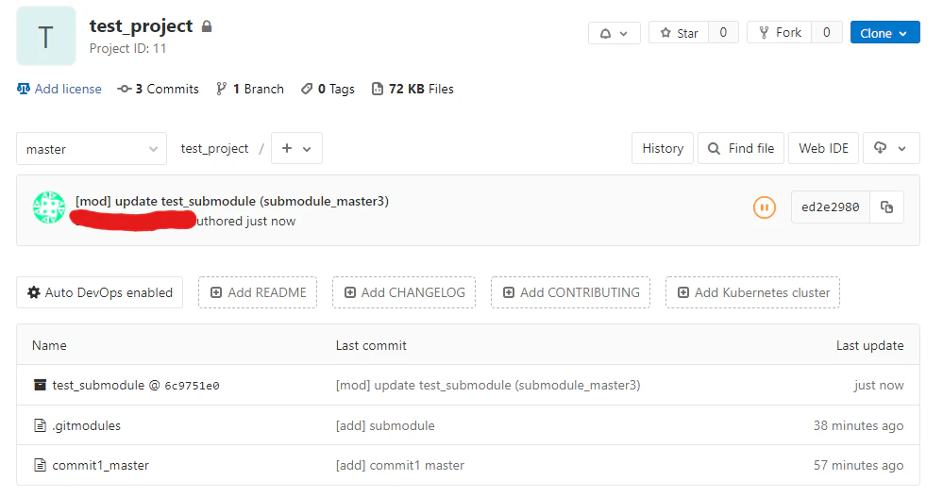Viewport: 943px width, 497px height.
Task: Click the lock private-project icon
Action: 207,25
